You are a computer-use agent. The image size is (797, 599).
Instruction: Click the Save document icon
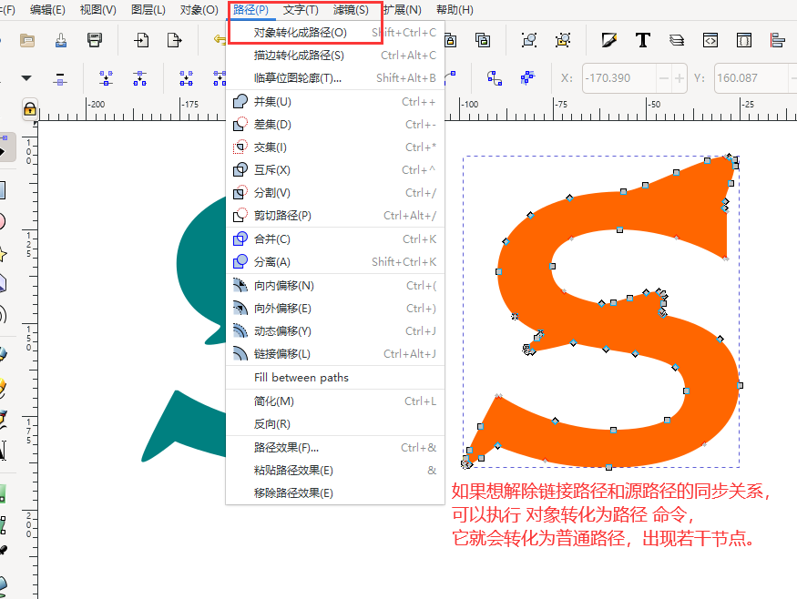[x=60, y=40]
